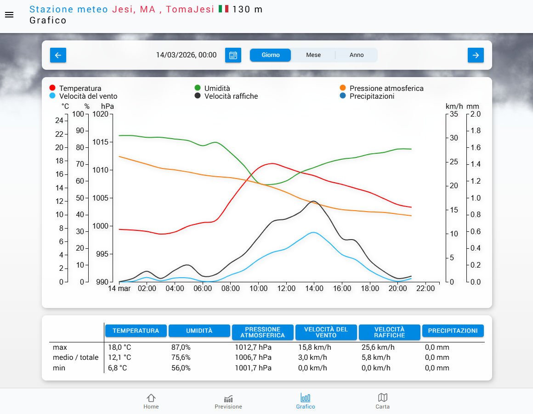Viewport: 533px width, 414px height.
Task: Open the calendar date picker
Action: [233, 55]
